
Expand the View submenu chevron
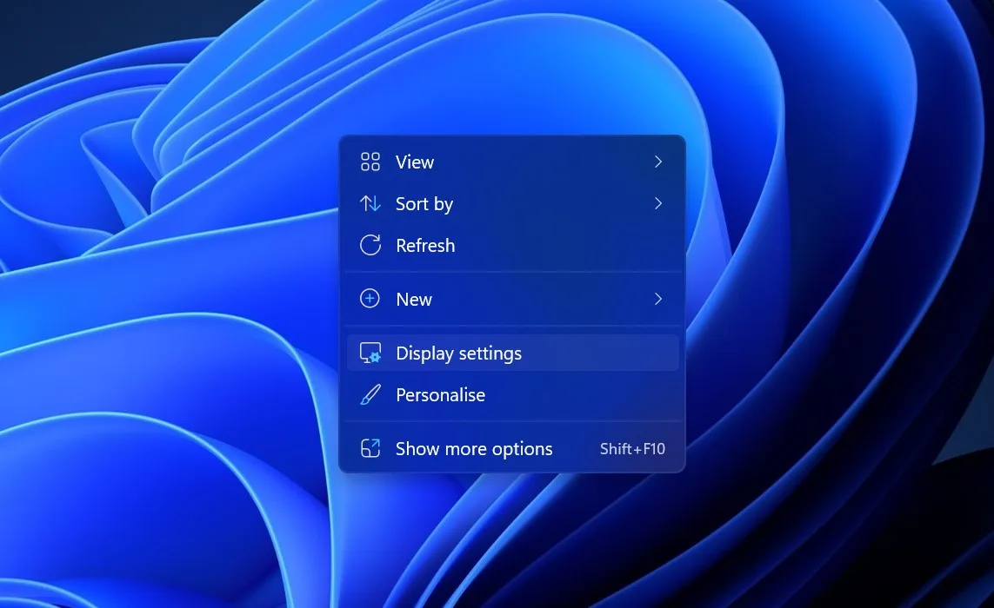(658, 162)
